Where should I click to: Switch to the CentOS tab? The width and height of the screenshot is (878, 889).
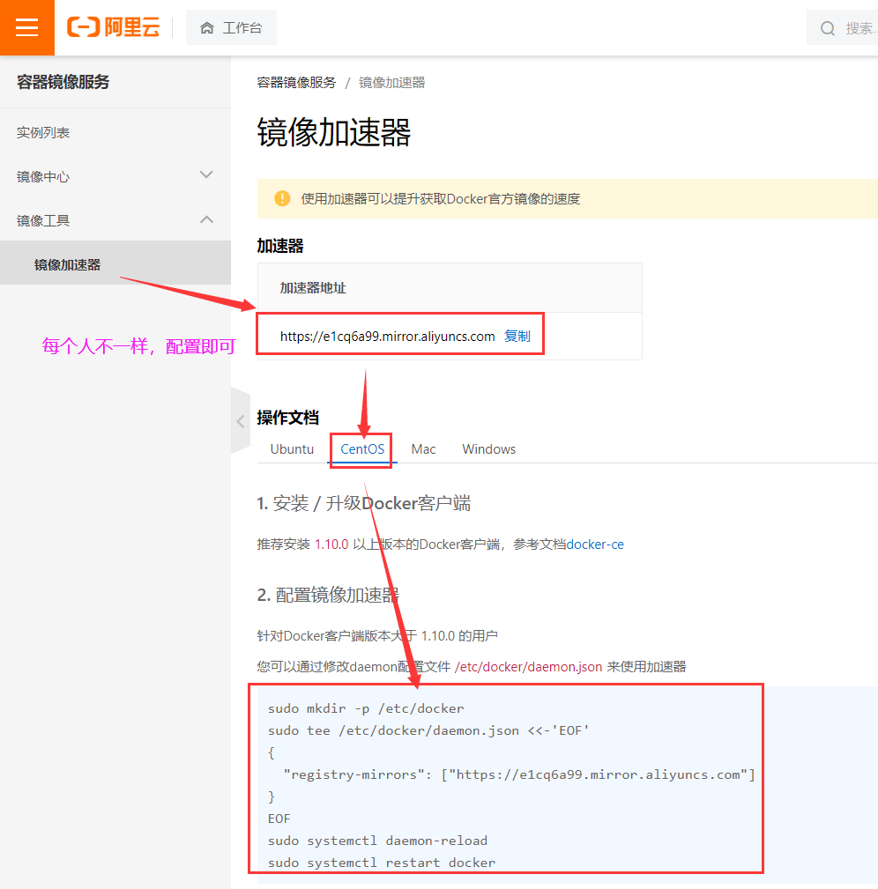pos(362,449)
